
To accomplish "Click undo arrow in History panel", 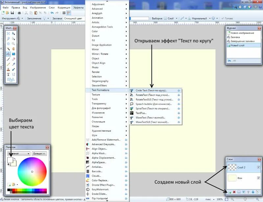I will tap(229, 61).
